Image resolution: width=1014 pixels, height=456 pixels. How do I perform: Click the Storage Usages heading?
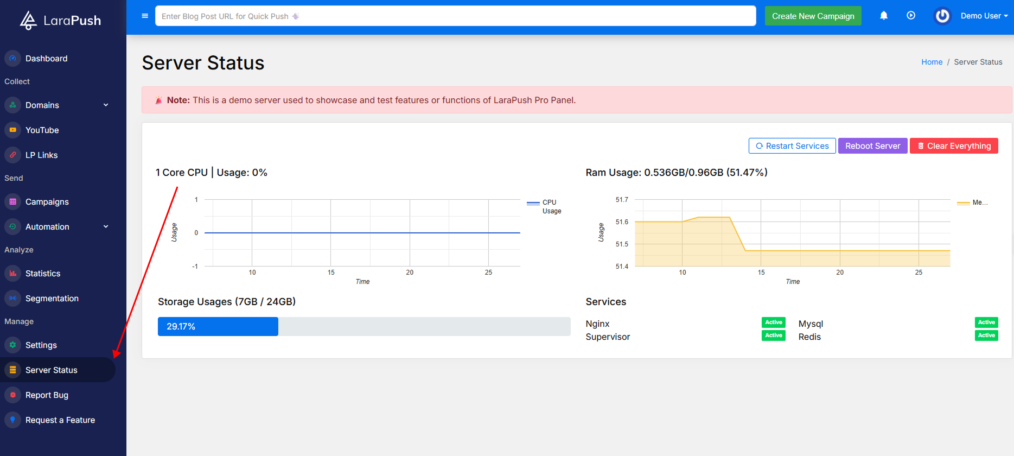(227, 302)
